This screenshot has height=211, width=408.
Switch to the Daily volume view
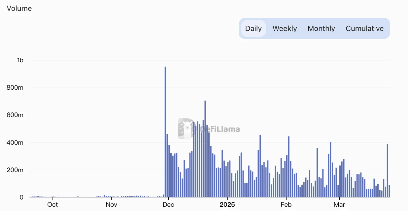point(253,29)
